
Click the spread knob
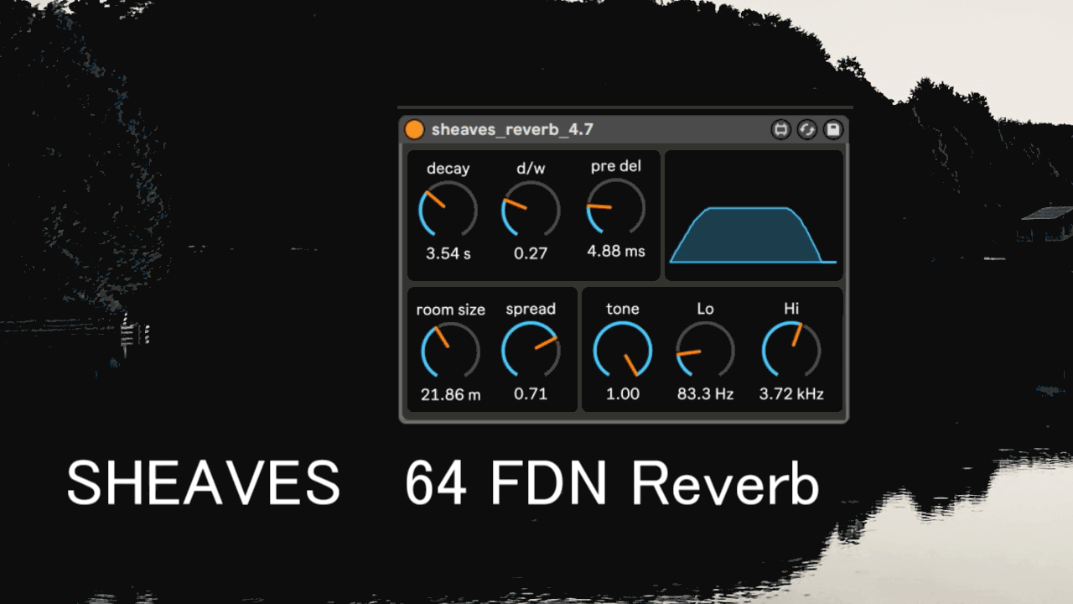tap(531, 351)
